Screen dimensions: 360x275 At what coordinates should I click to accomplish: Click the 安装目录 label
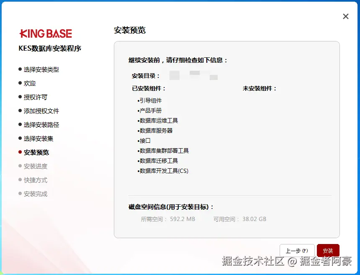[146, 76]
